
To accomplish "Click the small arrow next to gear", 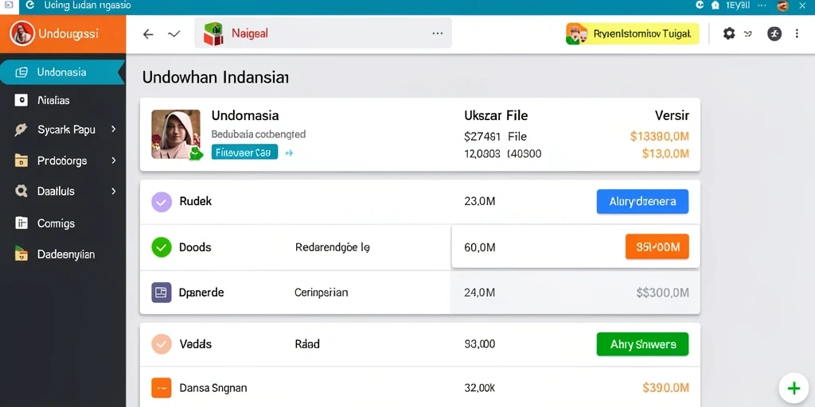I will point(748,34).
